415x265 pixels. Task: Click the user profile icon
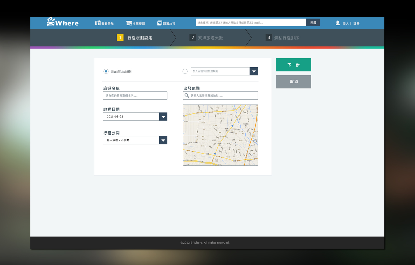coord(337,23)
